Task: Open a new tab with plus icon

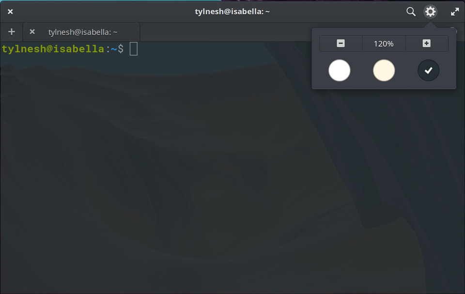Action: coord(12,32)
